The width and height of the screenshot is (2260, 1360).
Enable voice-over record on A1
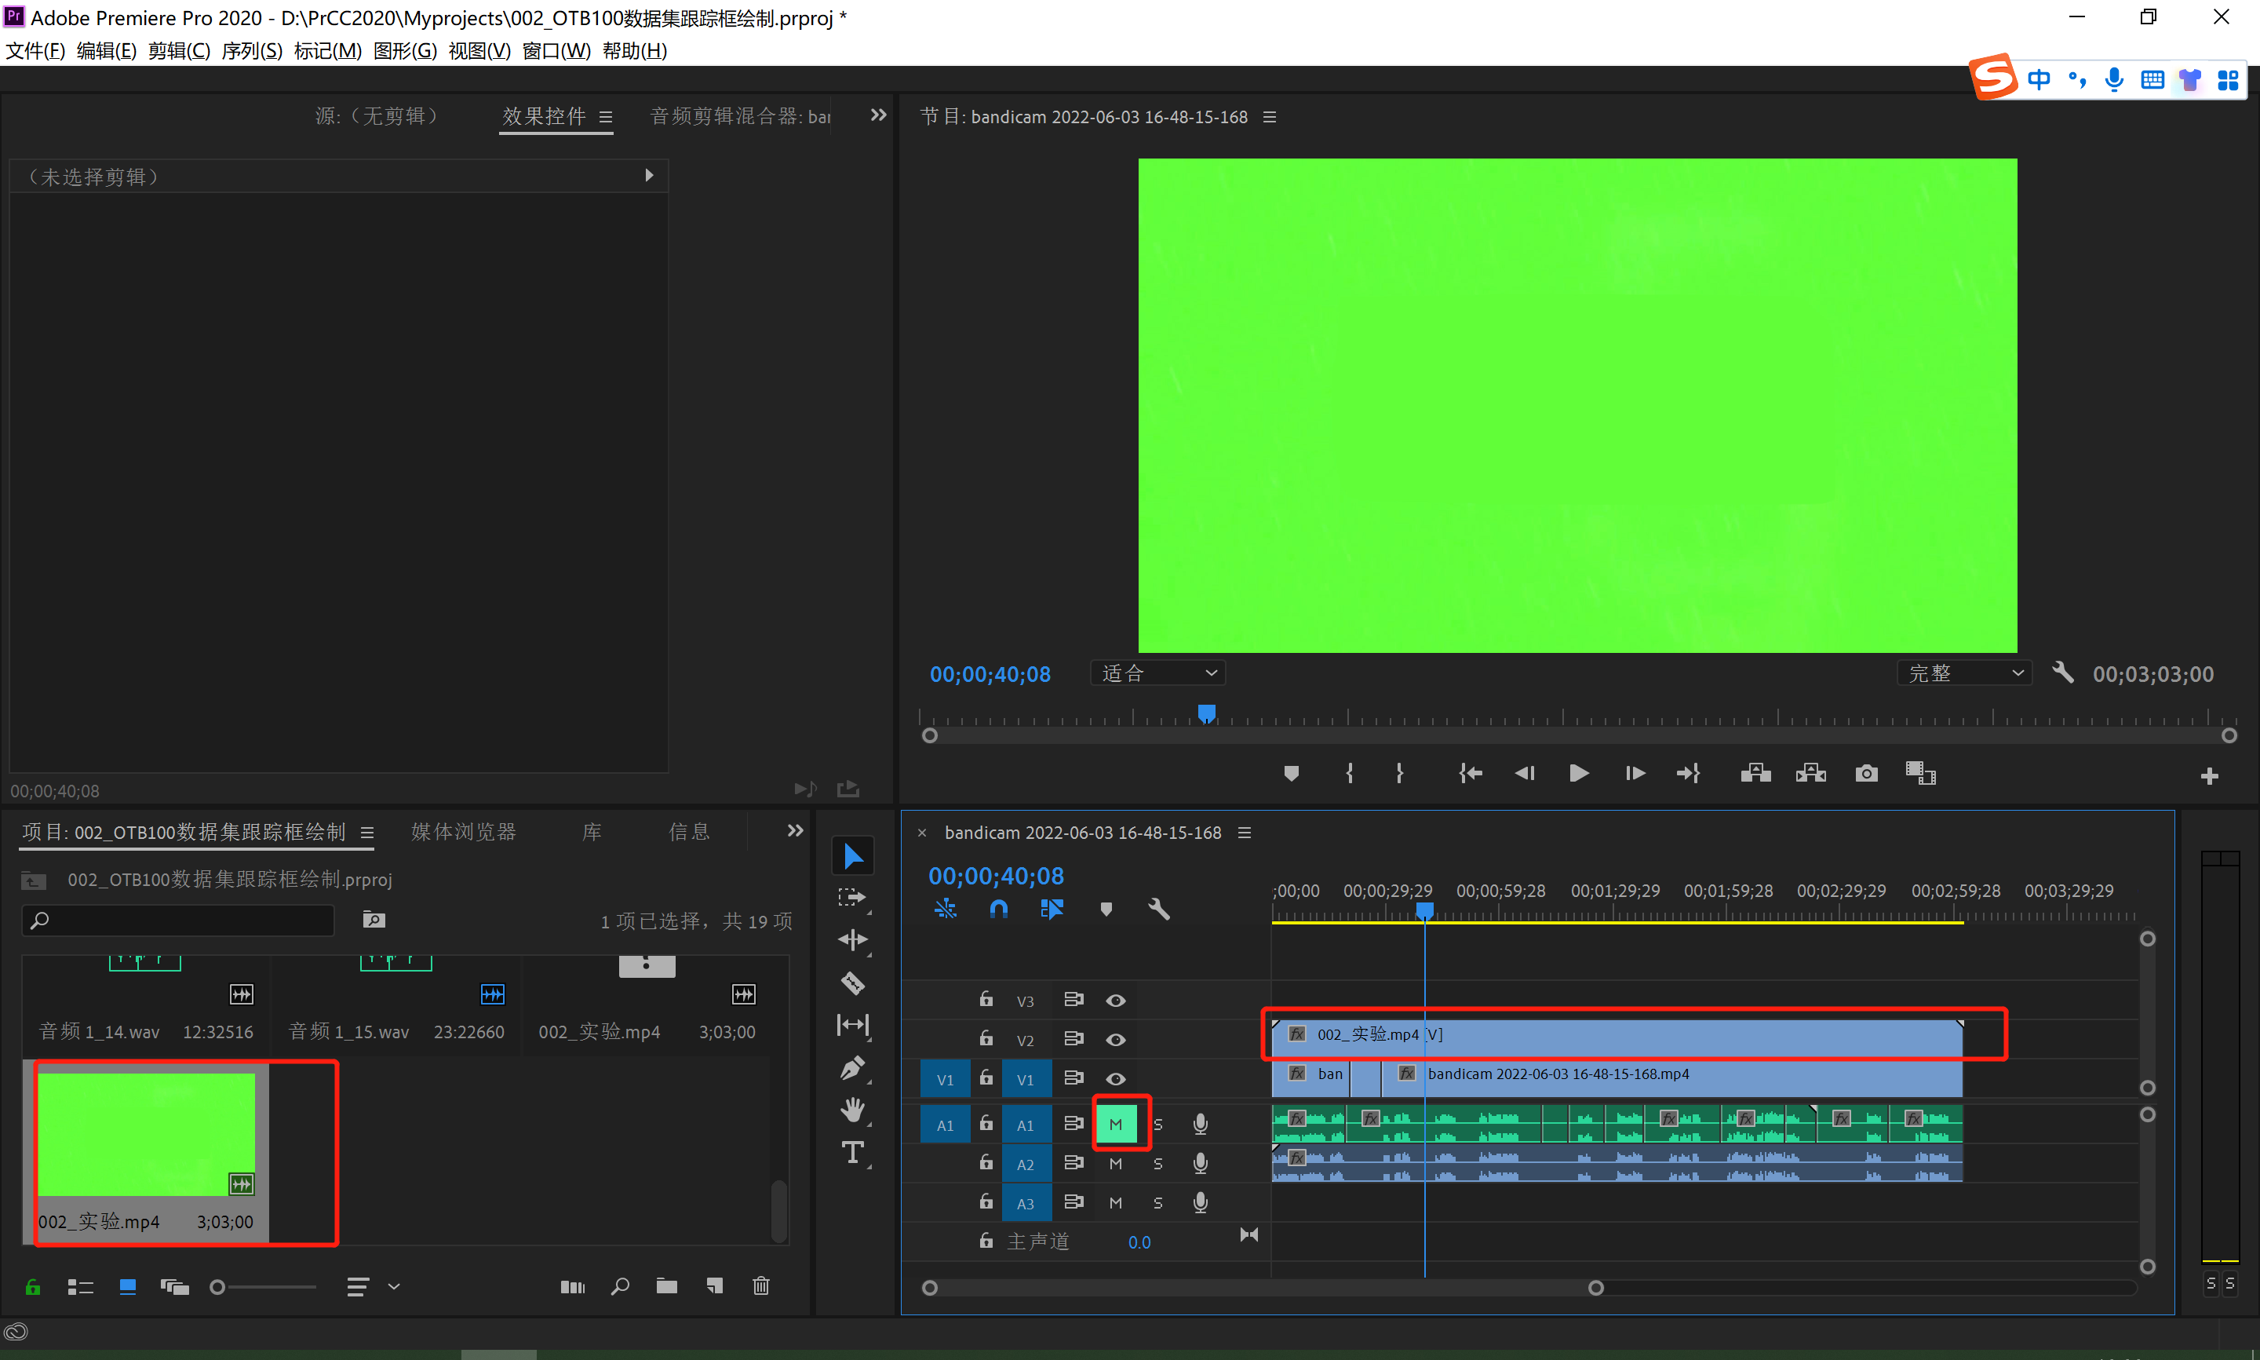pos(1200,1125)
